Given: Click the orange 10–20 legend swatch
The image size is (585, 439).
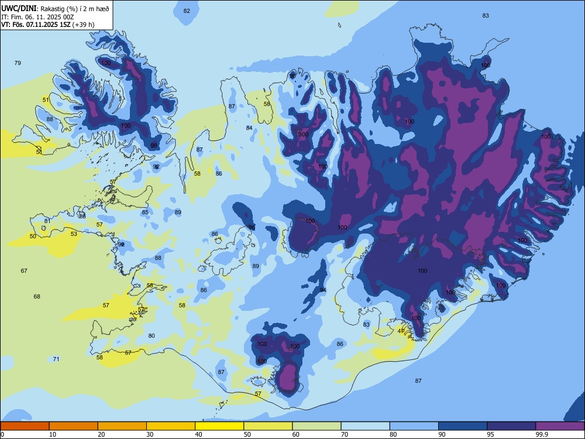Looking at the screenshot, I should [x=74, y=426].
